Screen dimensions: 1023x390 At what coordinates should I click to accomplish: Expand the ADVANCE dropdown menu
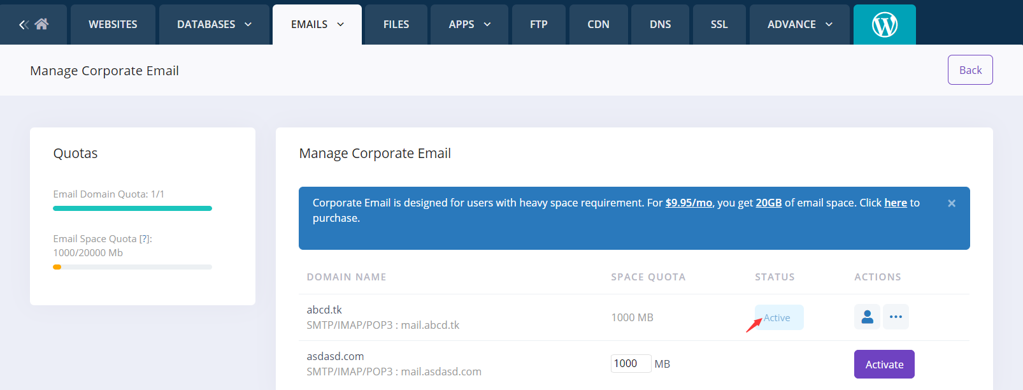[799, 25]
